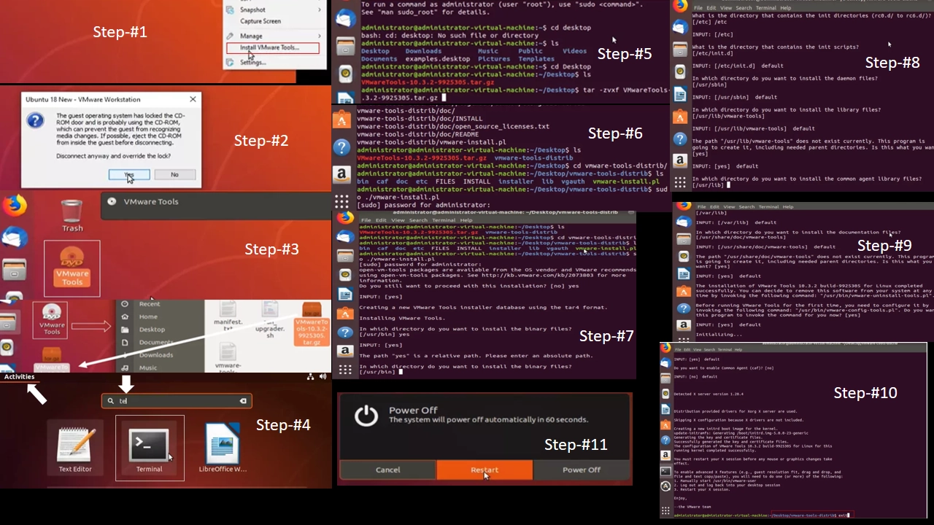Click the Initializing... line in the terminal

point(719,335)
